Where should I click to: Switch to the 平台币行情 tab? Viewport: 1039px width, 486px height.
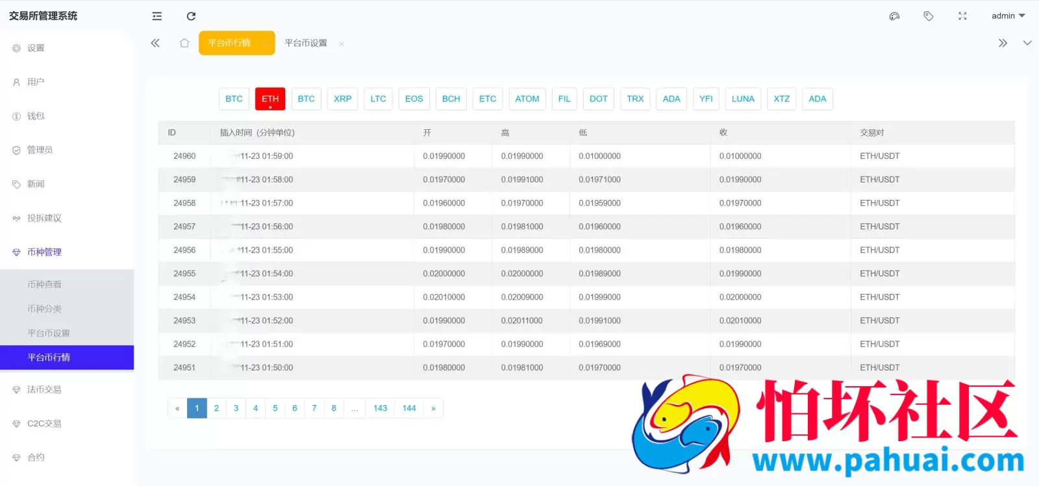point(229,43)
